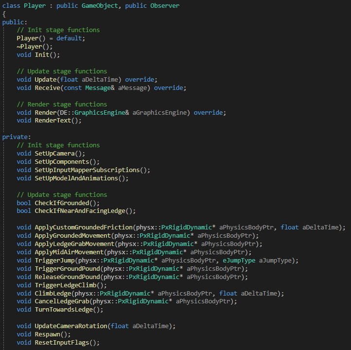Click SetUpInputMapperSubscriptions() declaration
The height and width of the screenshot is (350, 351).
coord(83,170)
